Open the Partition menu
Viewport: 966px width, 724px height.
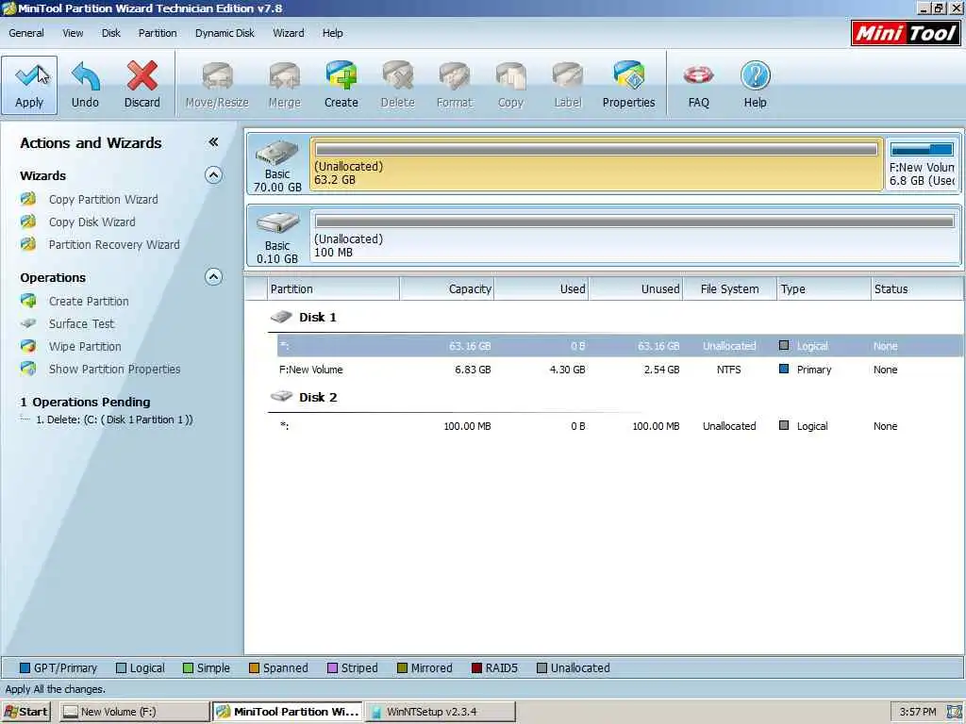158,33
